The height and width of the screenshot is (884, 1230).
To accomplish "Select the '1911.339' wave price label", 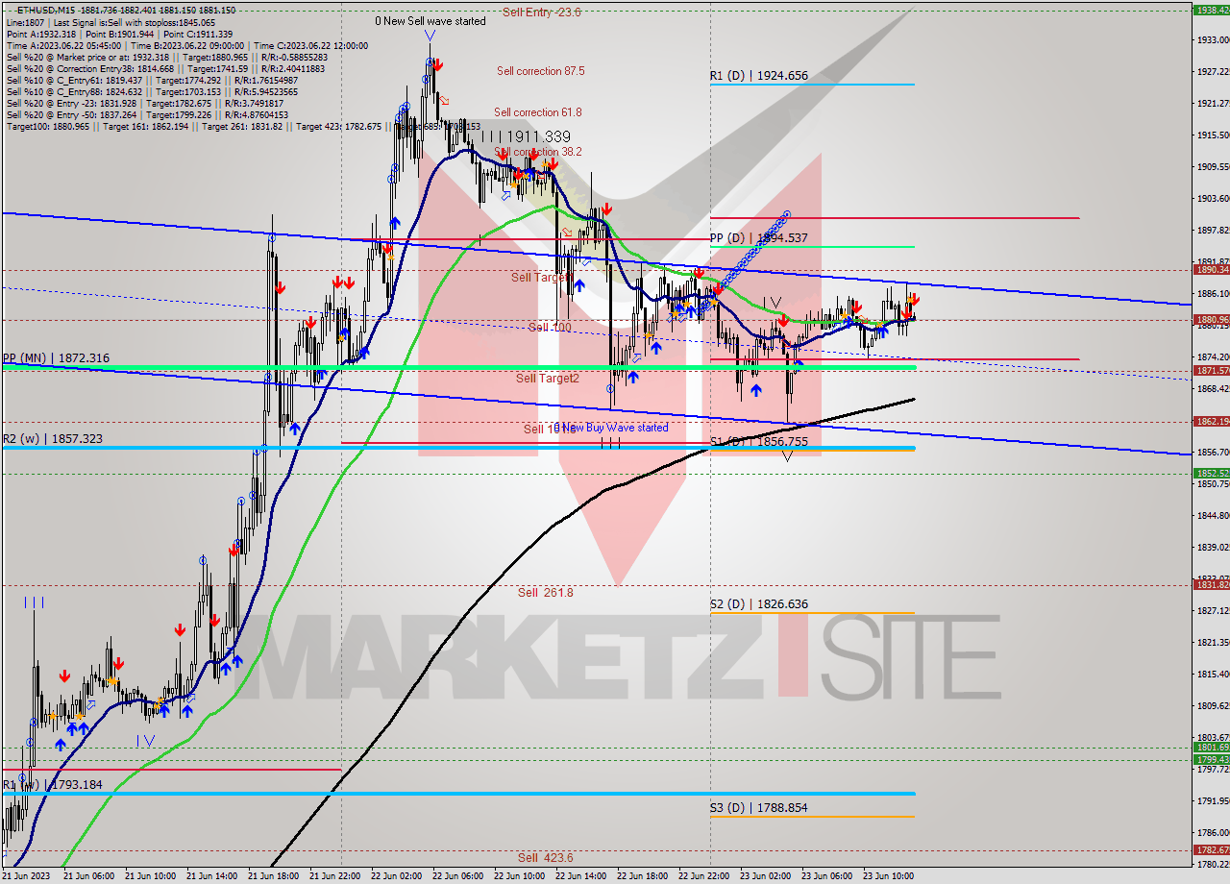I will pos(538,137).
